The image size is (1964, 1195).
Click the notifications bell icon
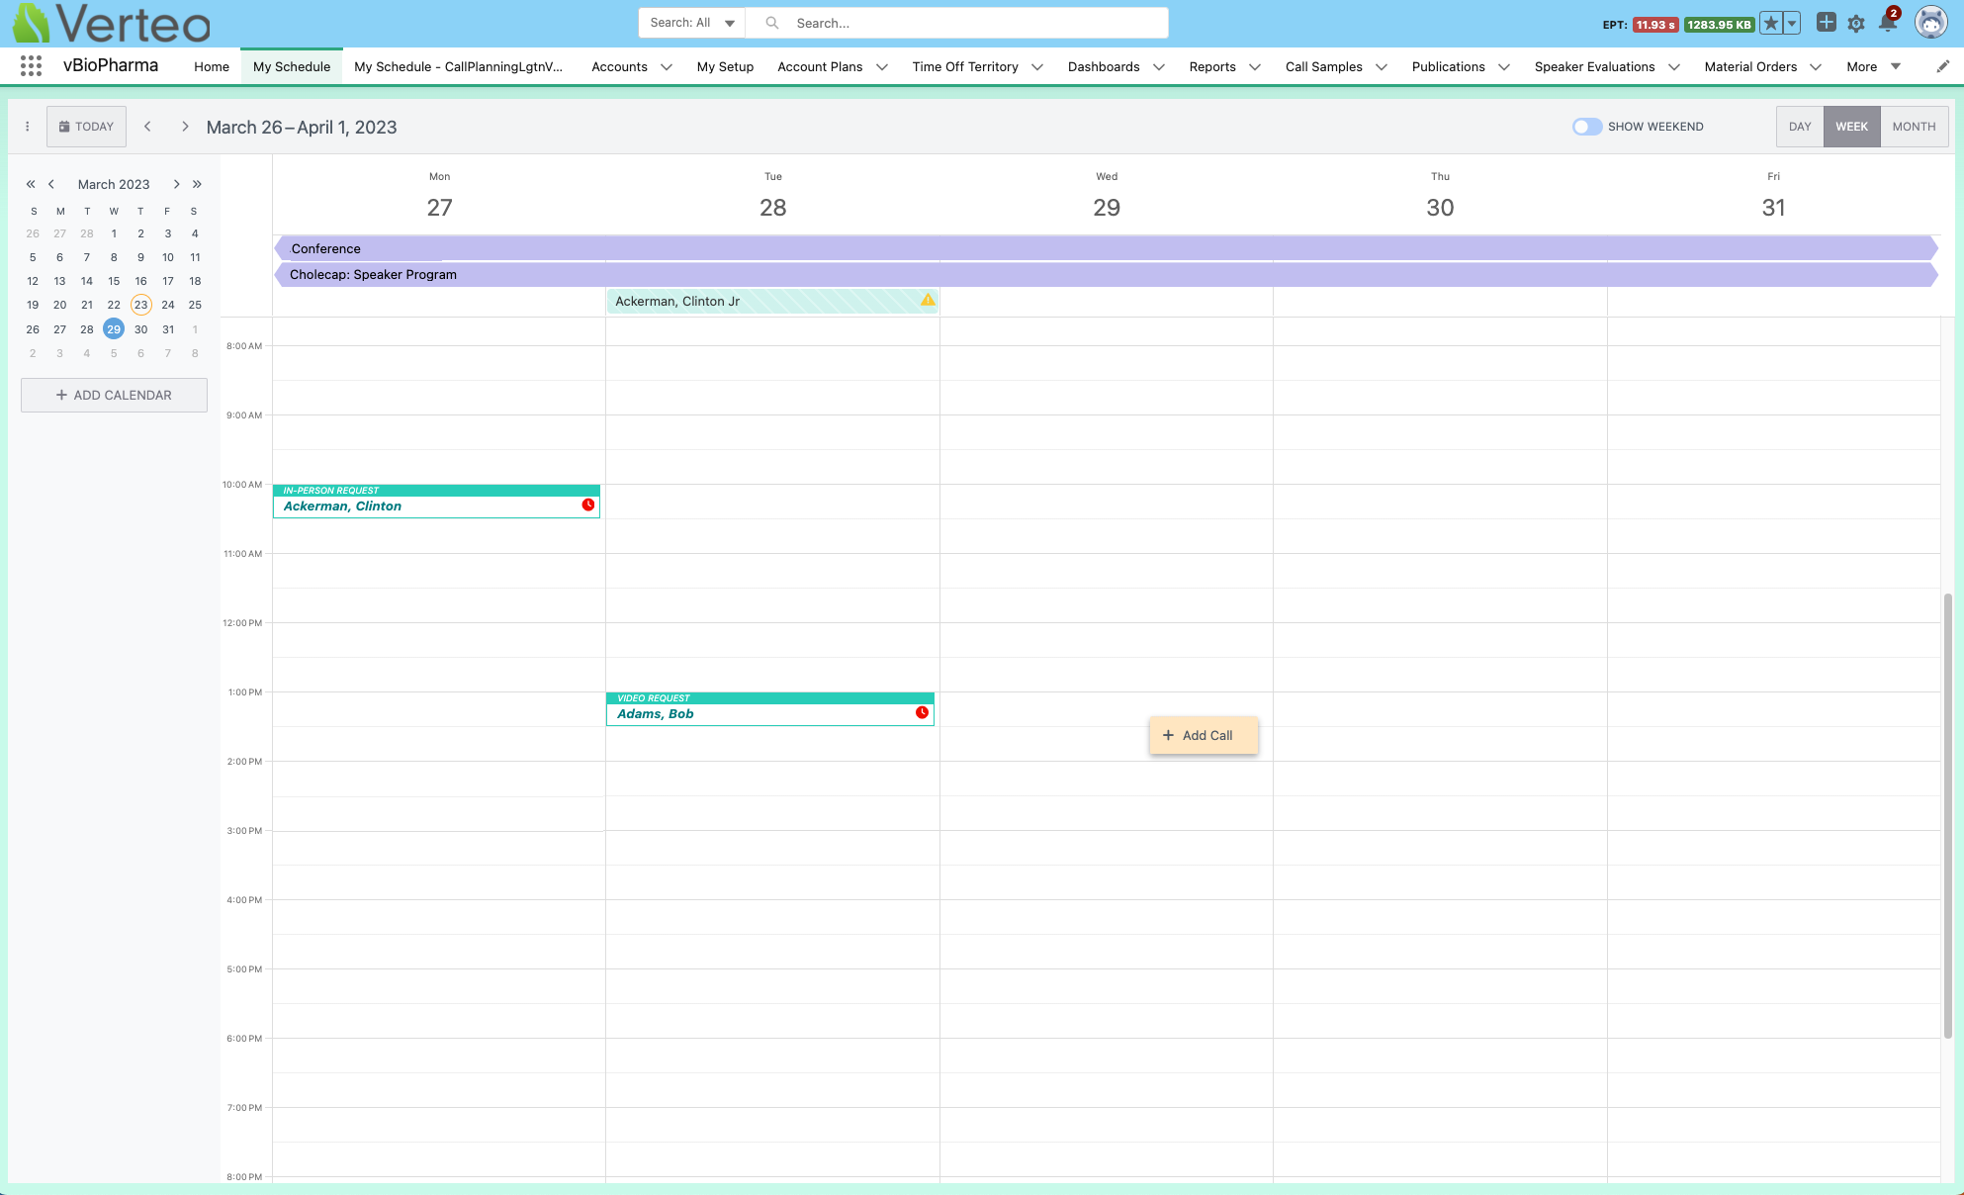[1887, 24]
